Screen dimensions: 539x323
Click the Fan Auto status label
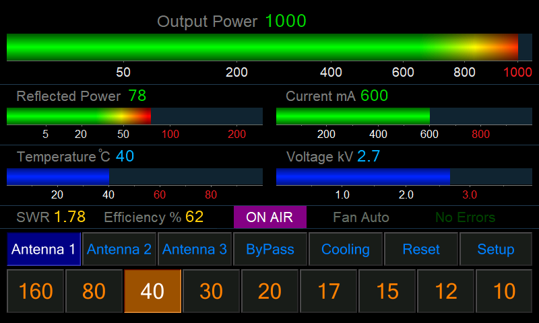(x=361, y=217)
